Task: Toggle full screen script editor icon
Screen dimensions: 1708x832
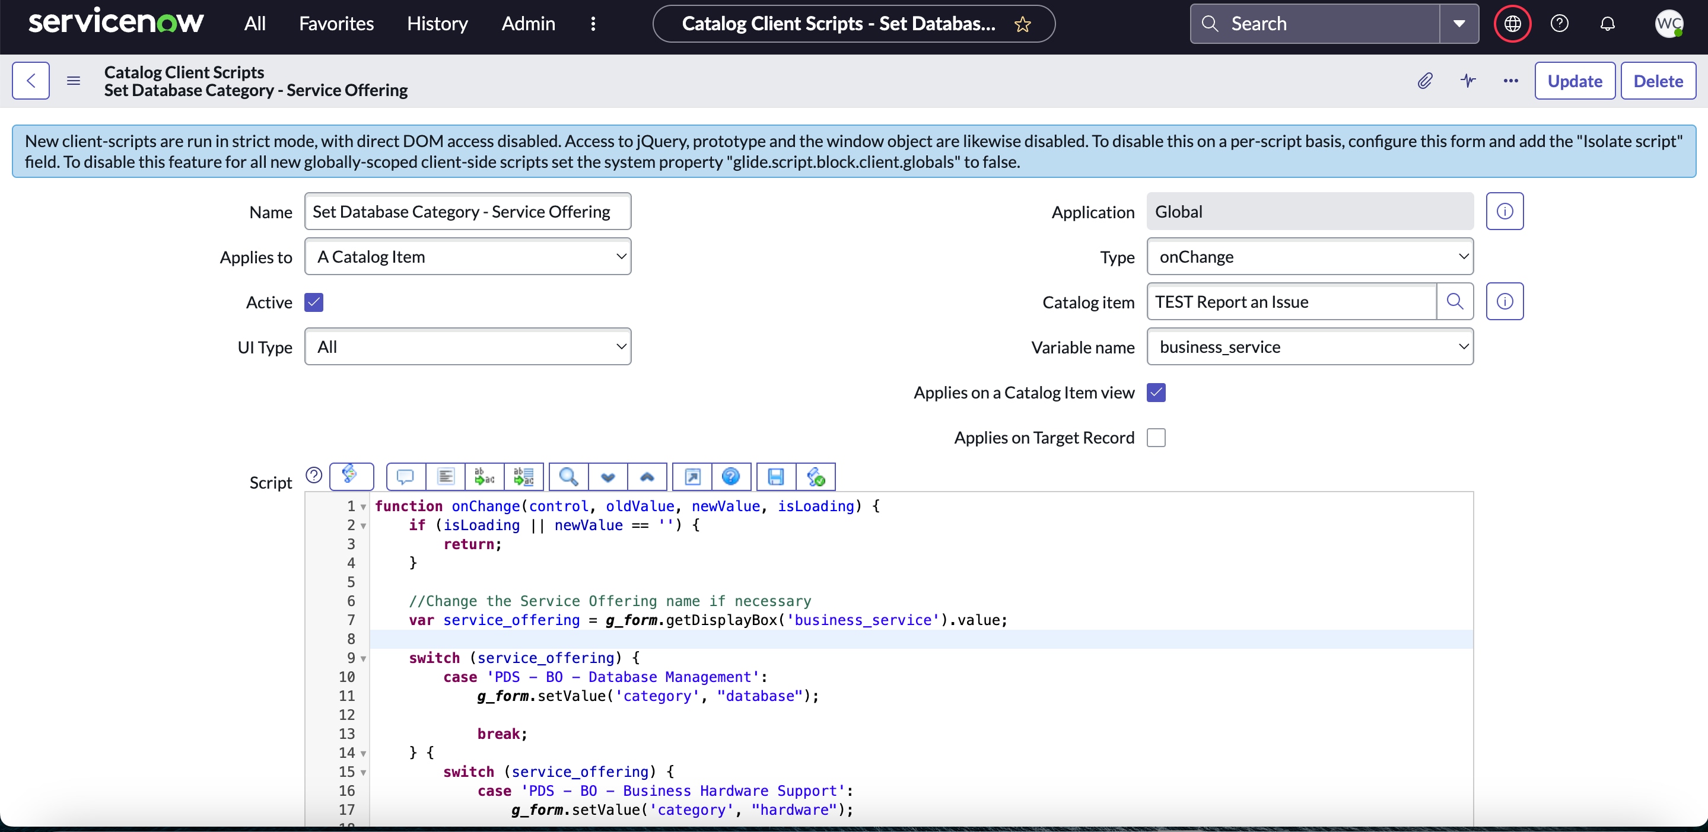Action: pyautogui.click(x=692, y=477)
